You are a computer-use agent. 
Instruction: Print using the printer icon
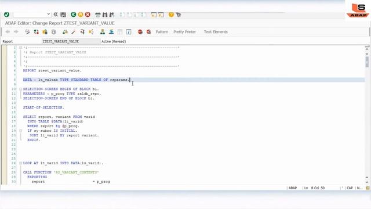[x=98, y=15]
